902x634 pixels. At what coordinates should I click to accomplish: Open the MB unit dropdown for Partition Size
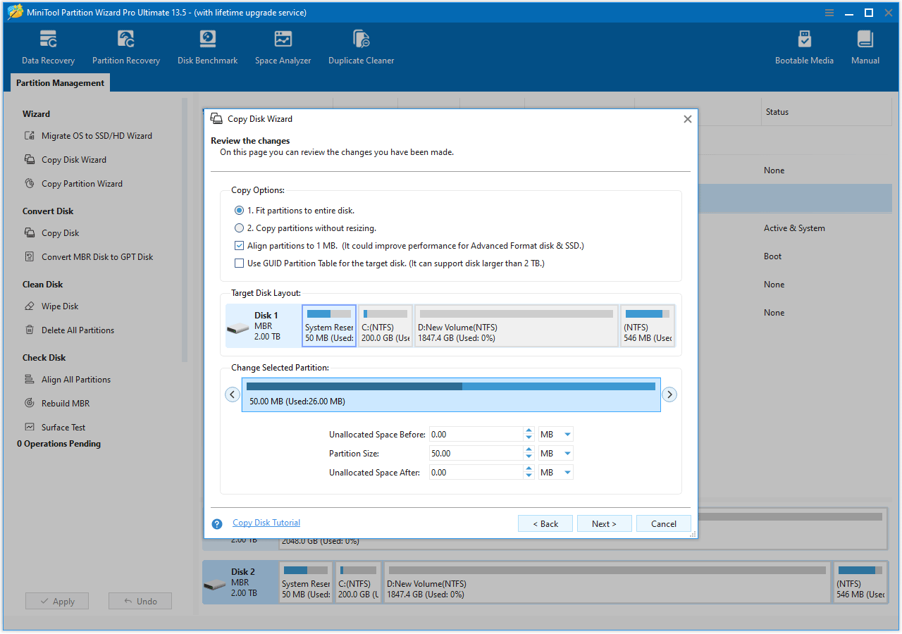coord(555,453)
